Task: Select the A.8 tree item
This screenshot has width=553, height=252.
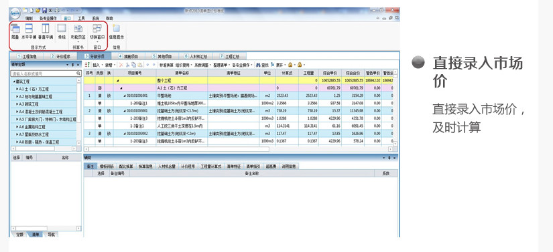Action: click(x=39, y=142)
